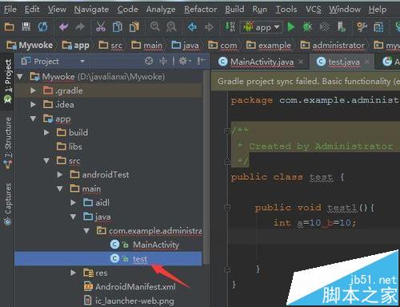Image resolution: width=400 pixels, height=307 pixels.
Task: Click the Paste toolbar icon
Action: coord(134,27)
